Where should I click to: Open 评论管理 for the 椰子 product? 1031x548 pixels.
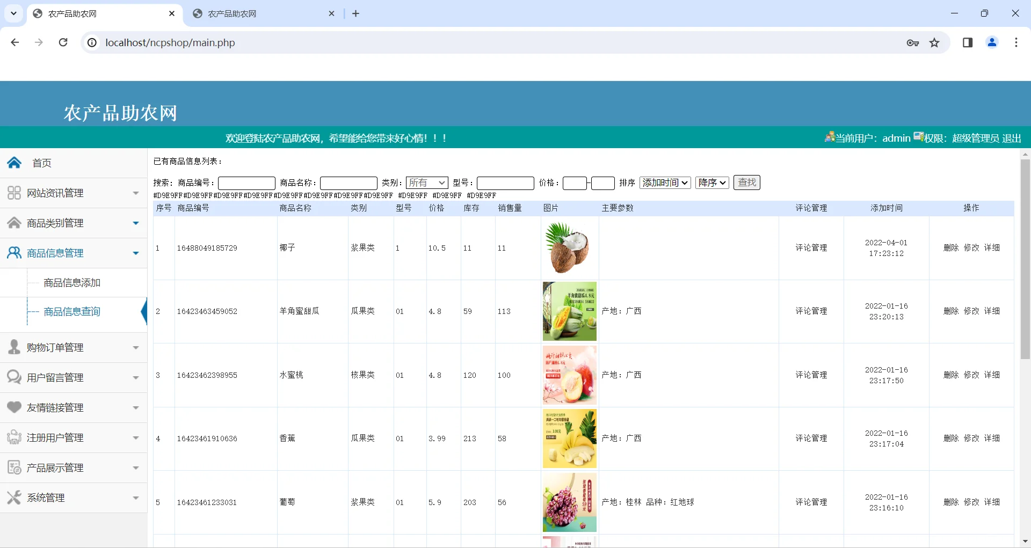coord(811,247)
